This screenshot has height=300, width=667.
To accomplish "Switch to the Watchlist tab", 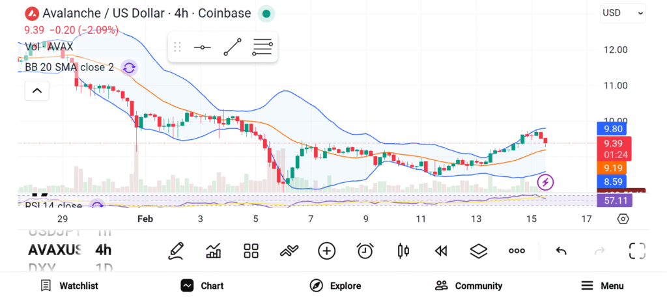I will coord(69,286).
